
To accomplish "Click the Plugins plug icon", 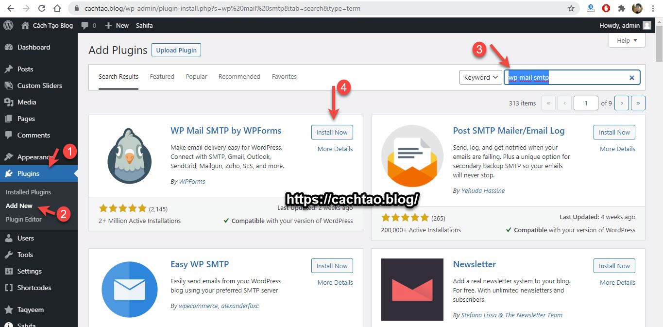I will (x=8, y=173).
